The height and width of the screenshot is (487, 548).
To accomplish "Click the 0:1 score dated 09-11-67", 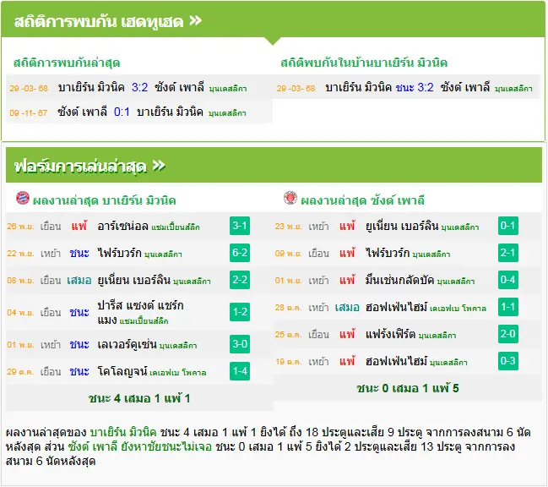I will pos(122,112).
